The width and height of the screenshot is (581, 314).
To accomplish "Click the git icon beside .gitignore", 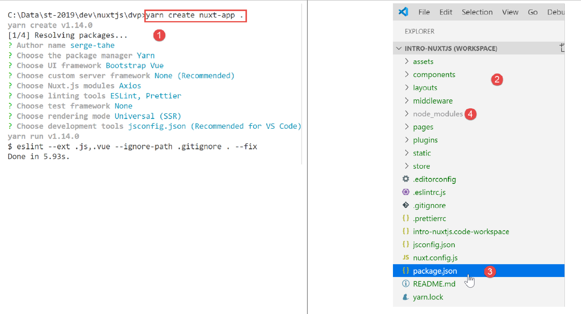I will [x=406, y=205].
